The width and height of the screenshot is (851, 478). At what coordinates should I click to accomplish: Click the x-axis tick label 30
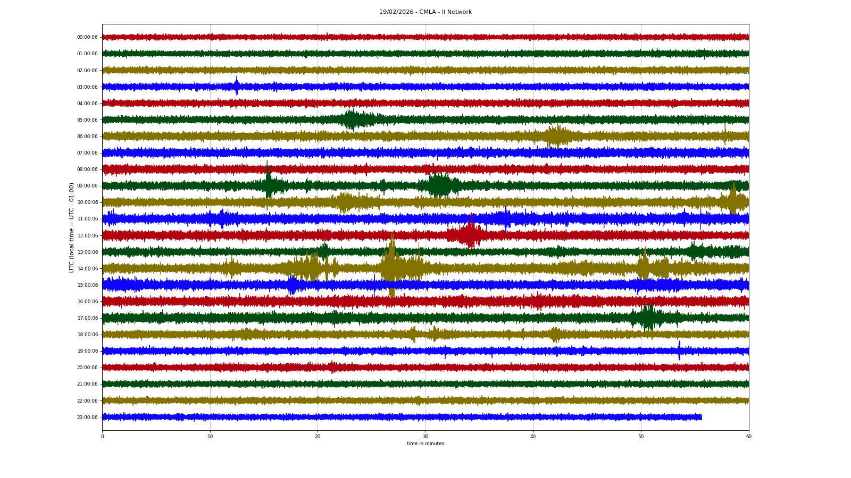point(425,437)
